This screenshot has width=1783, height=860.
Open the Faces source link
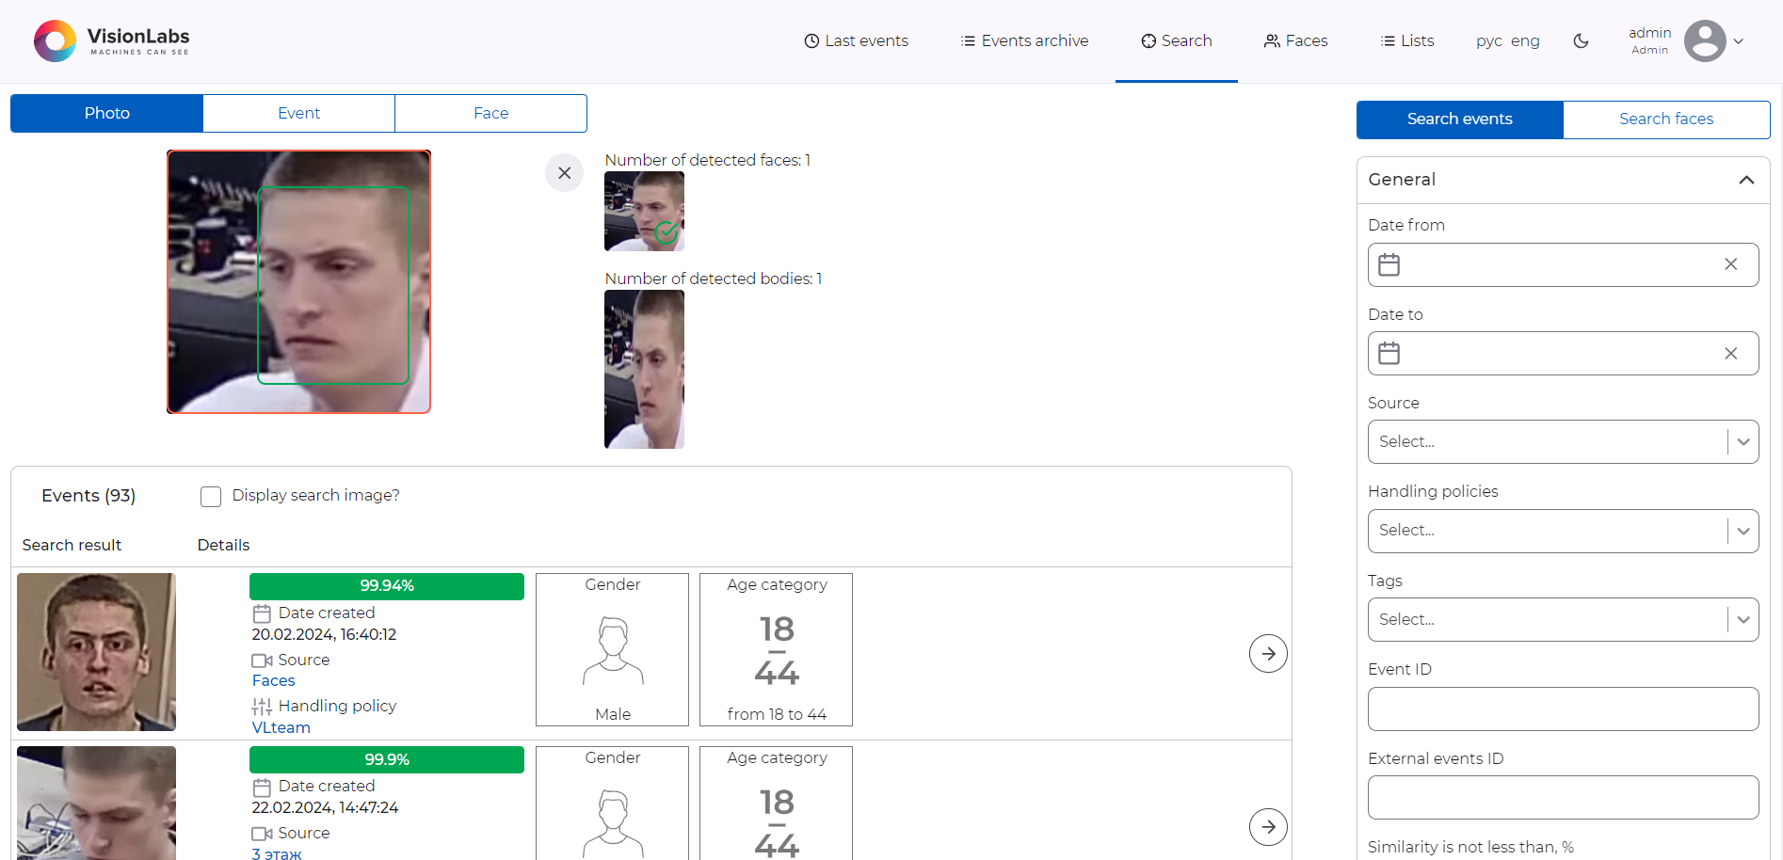[272, 680]
